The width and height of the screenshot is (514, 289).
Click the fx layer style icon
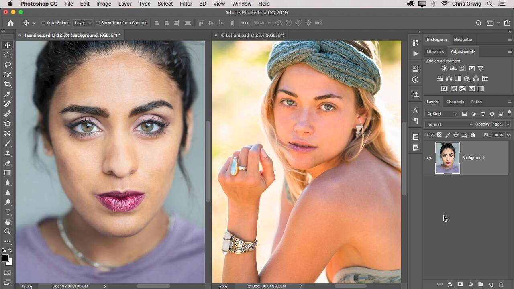click(450, 285)
